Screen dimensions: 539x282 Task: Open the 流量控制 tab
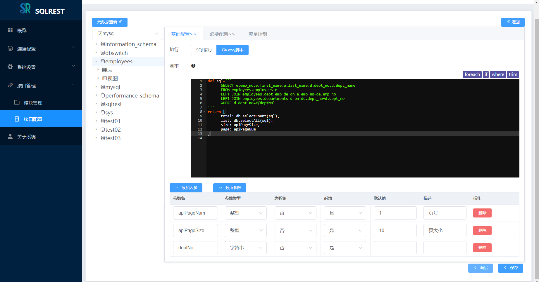tap(258, 34)
